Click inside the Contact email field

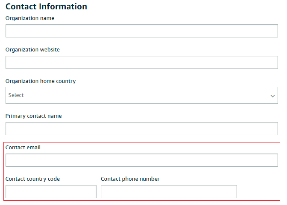click(x=142, y=160)
